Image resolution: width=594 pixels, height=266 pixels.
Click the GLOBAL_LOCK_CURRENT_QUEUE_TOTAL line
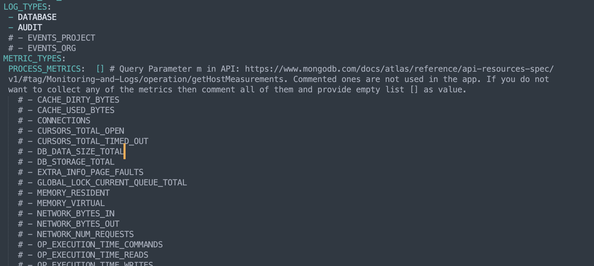pos(112,183)
